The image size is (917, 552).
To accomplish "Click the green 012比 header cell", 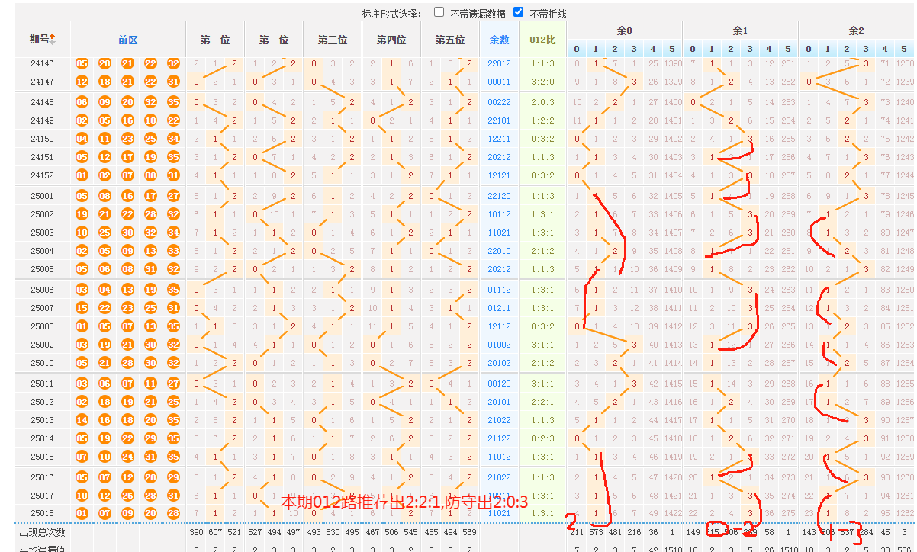I will 542,40.
